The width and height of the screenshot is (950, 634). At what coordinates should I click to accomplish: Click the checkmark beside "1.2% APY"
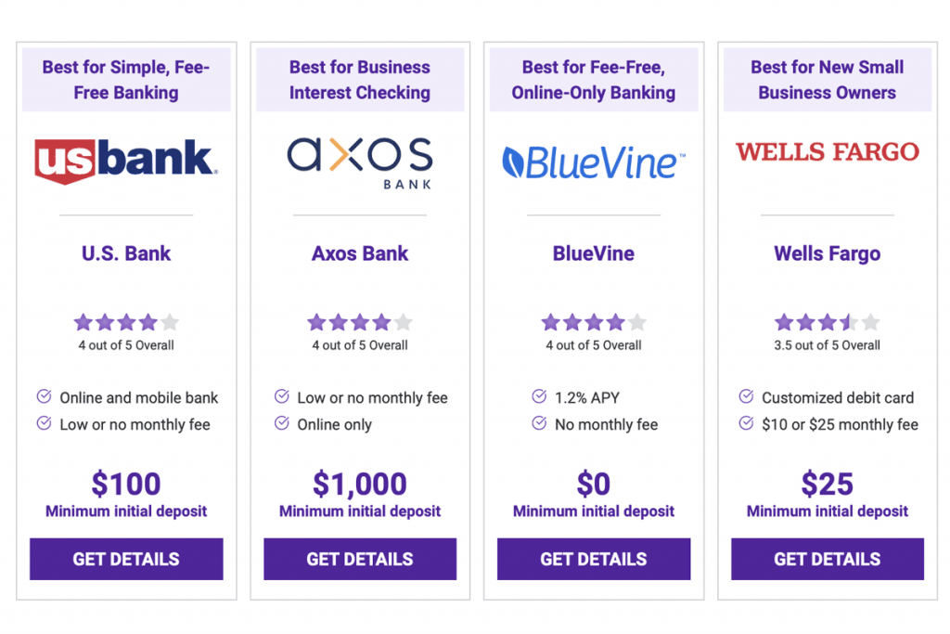point(539,397)
